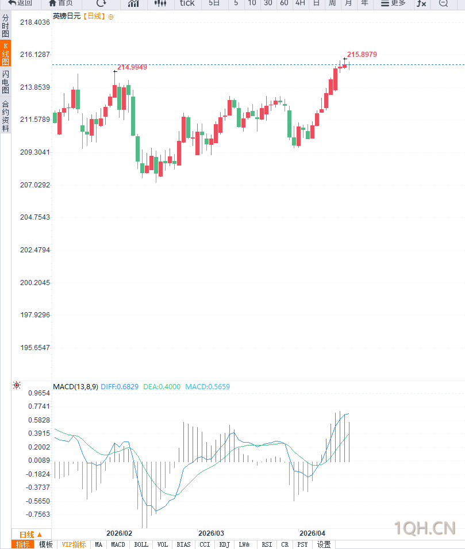Switch to the line chart icon
The height and width of the screenshot is (549, 465).
click(x=133, y=3)
